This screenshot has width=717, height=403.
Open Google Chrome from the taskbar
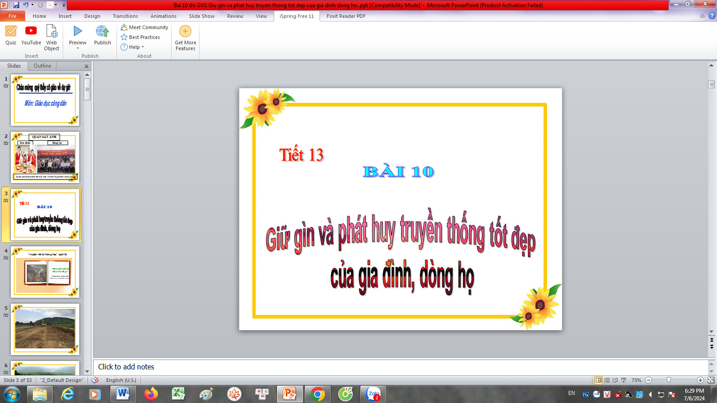coord(317,394)
